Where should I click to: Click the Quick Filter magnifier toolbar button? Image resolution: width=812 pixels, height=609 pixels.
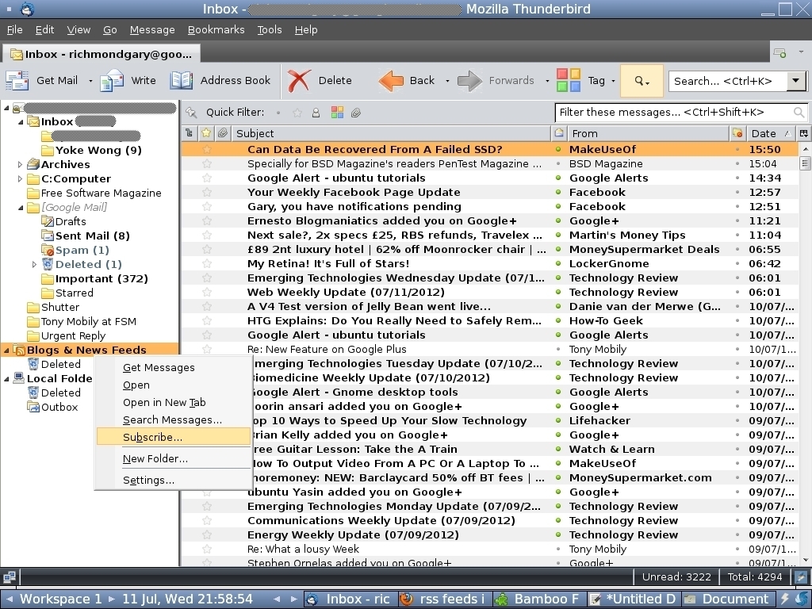coord(642,81)
